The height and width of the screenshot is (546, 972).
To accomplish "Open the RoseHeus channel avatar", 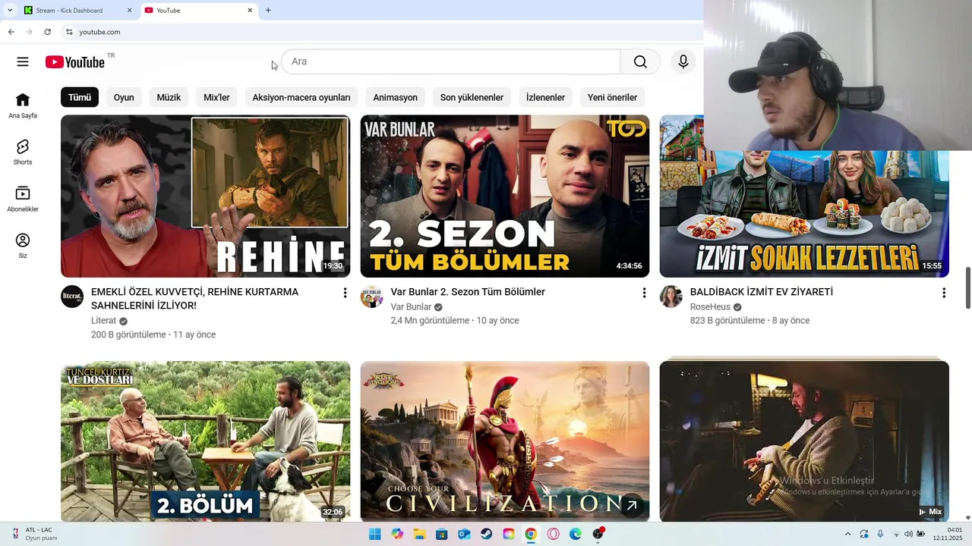I will click(x=671, y=297).
